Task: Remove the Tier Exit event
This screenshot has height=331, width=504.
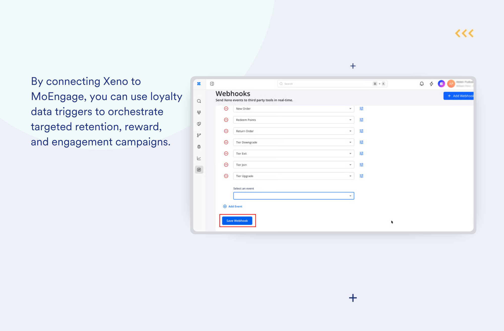Action: point(226,153)
